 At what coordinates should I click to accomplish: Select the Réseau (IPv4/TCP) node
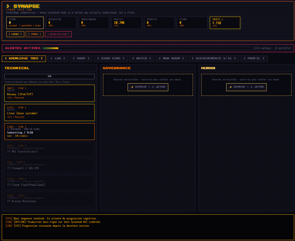click(49, 93)
